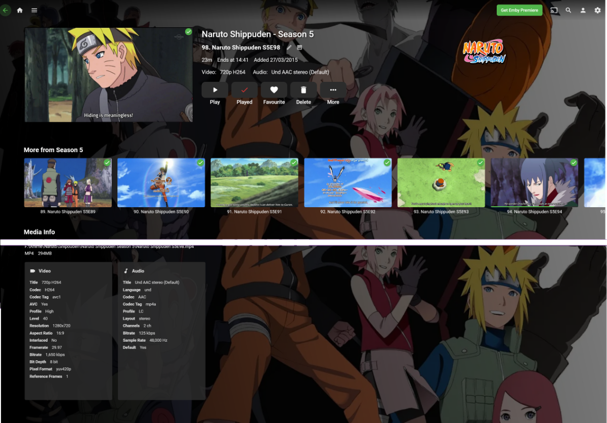Image resolution: width=607 pixels, height=423 pixels.
Task: Click the Codec Tag value 'mp4a'
Action: [x=151, y=304]
